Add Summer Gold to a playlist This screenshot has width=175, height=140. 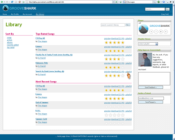point(128,119)
